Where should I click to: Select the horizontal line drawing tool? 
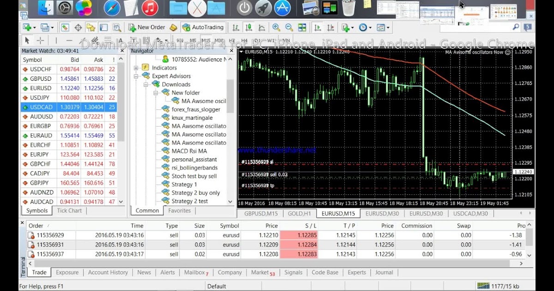[x=70, y=40]
